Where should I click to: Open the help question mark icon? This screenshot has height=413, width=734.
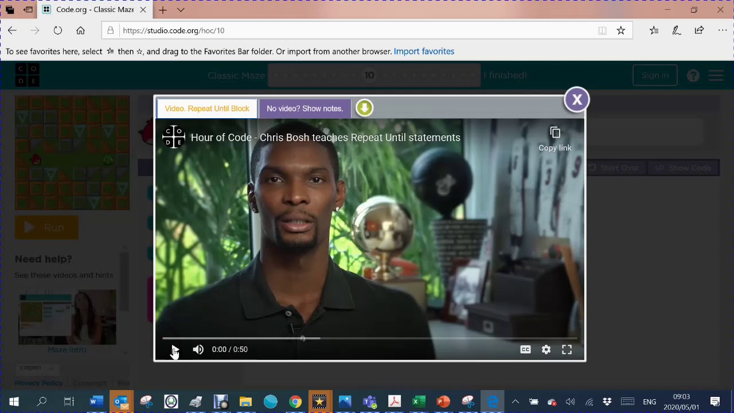point(693,75)
